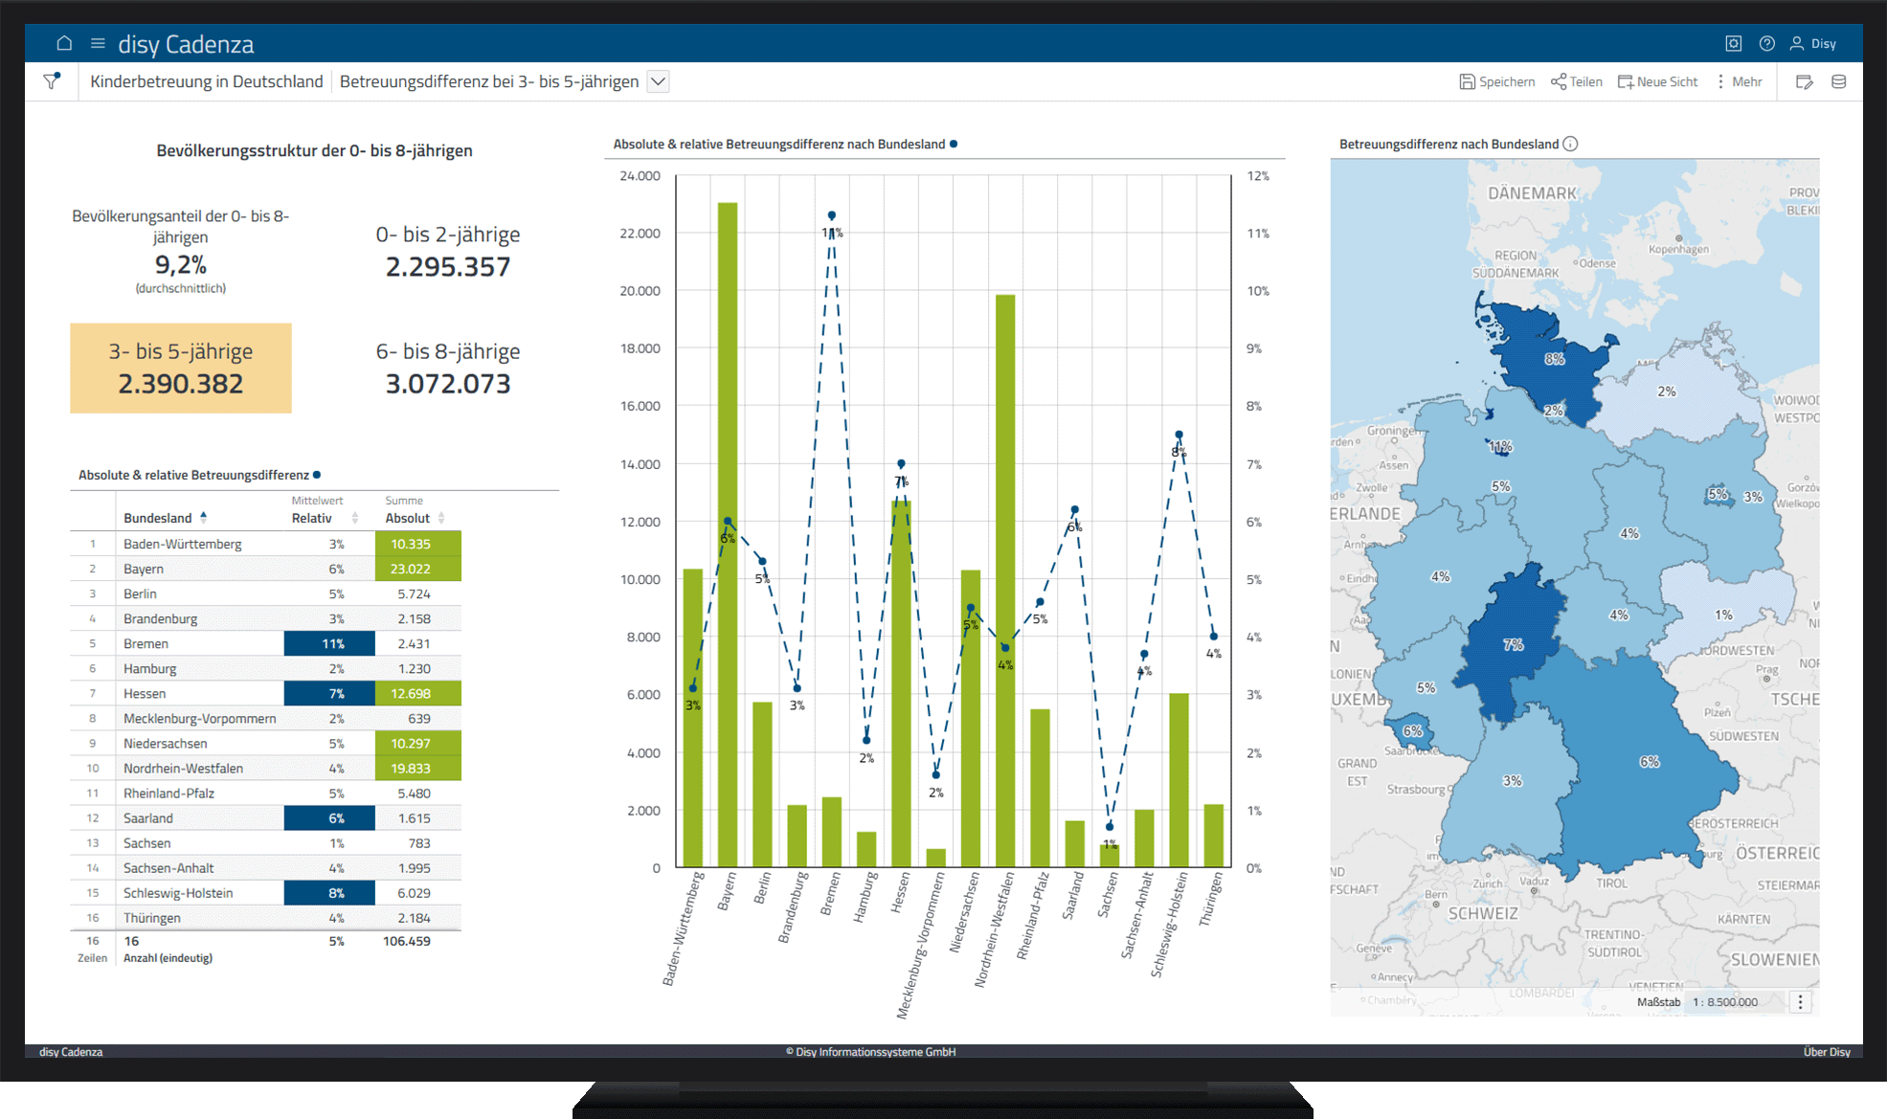Click Speichern to save the dashboard

click(1497, 81)
